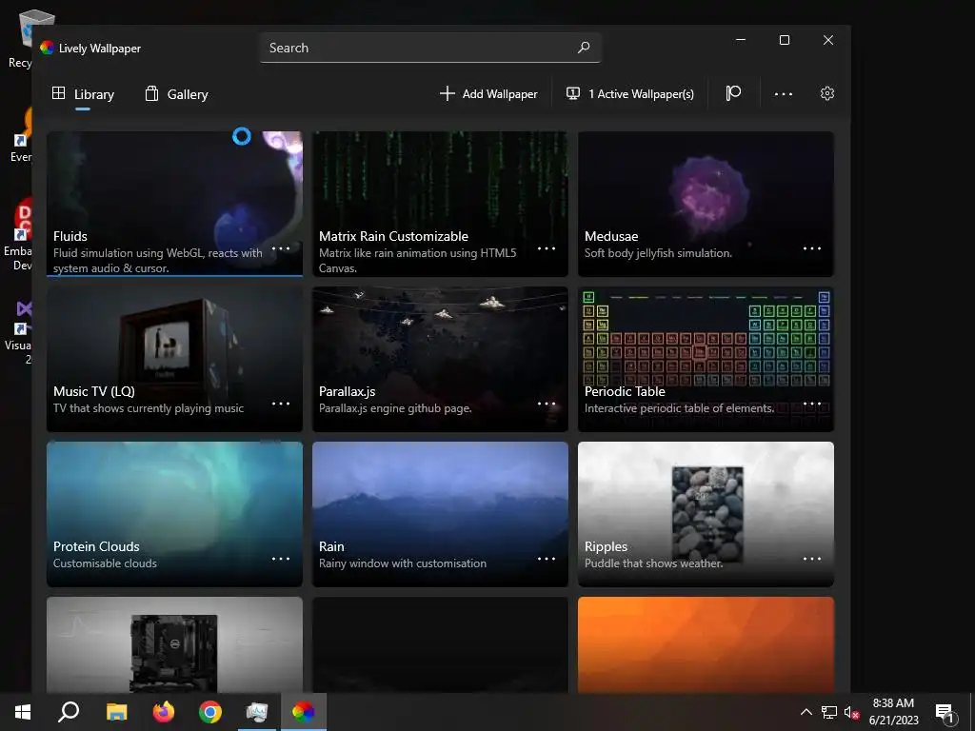Select the Periodic Table wallpaper
Screen dimensions: 975x731
click(x=706, y=359)
